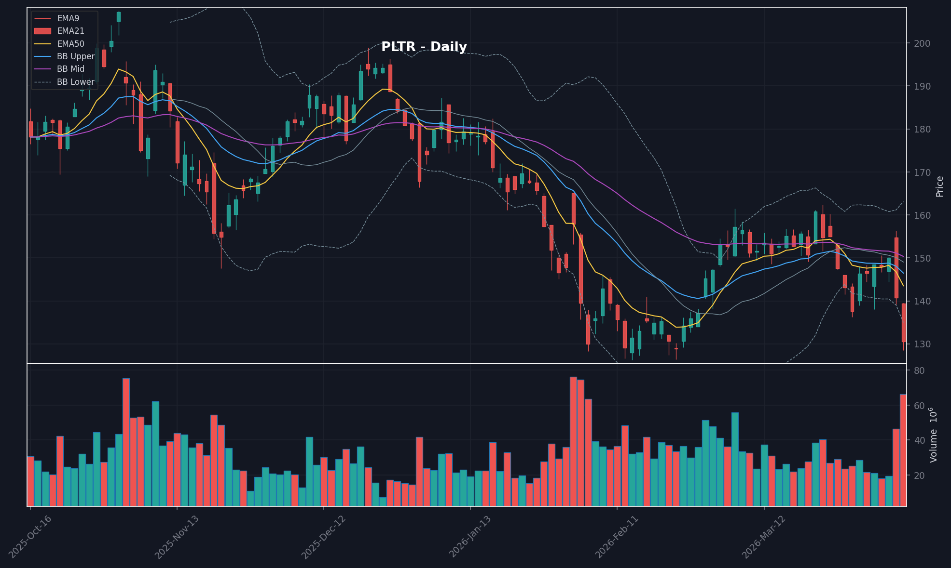
Task: Open the 2026-Jan-13 date axis tick
Action: (469, 535)
